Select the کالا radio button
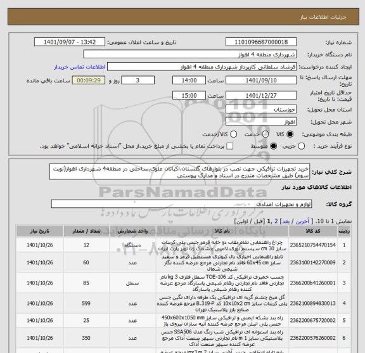Image resolution: width=365 pixels, height=353 pixels. [x=290, y=134]
